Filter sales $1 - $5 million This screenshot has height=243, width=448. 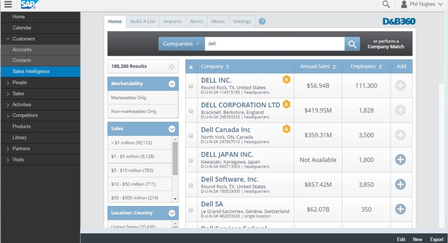[140, 156]
